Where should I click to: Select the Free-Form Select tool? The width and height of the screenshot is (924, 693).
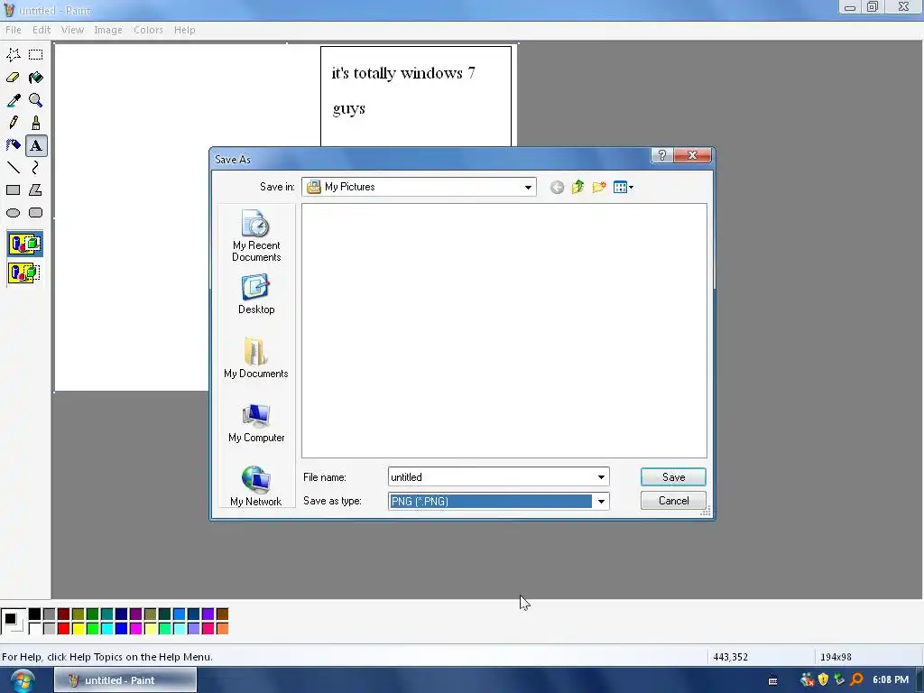point(13,55)
